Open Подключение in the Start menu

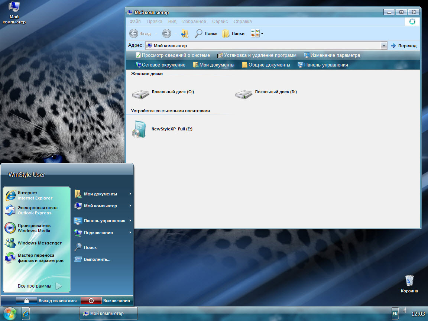[x=103, y=233]
